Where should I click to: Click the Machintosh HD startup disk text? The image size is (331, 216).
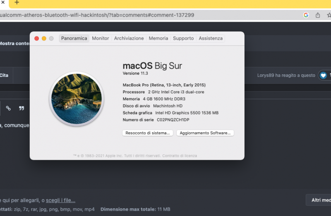click(x=168, y=106)
